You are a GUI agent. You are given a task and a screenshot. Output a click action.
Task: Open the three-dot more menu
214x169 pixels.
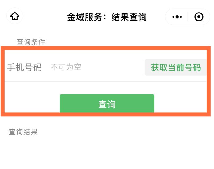[x=177, y=17]
